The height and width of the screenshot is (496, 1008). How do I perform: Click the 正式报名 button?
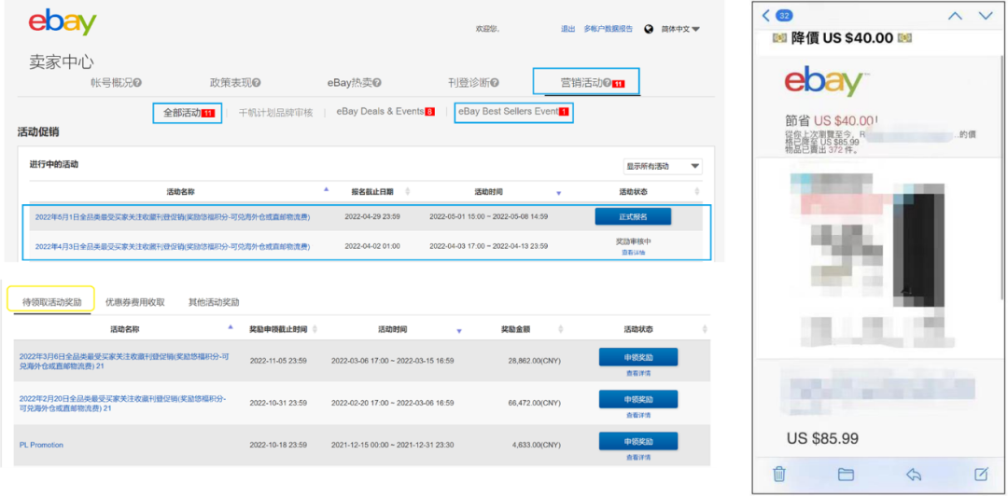(x=633, y=216)
